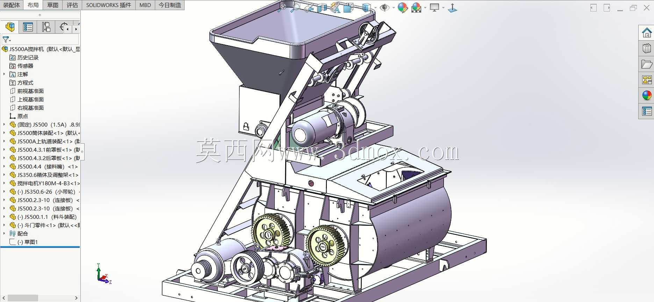The image size is (654, 302).
Task: Click the horizontal scrollbar thumb under feature tree
Action: pyautogui.click(x=23, y=298)
